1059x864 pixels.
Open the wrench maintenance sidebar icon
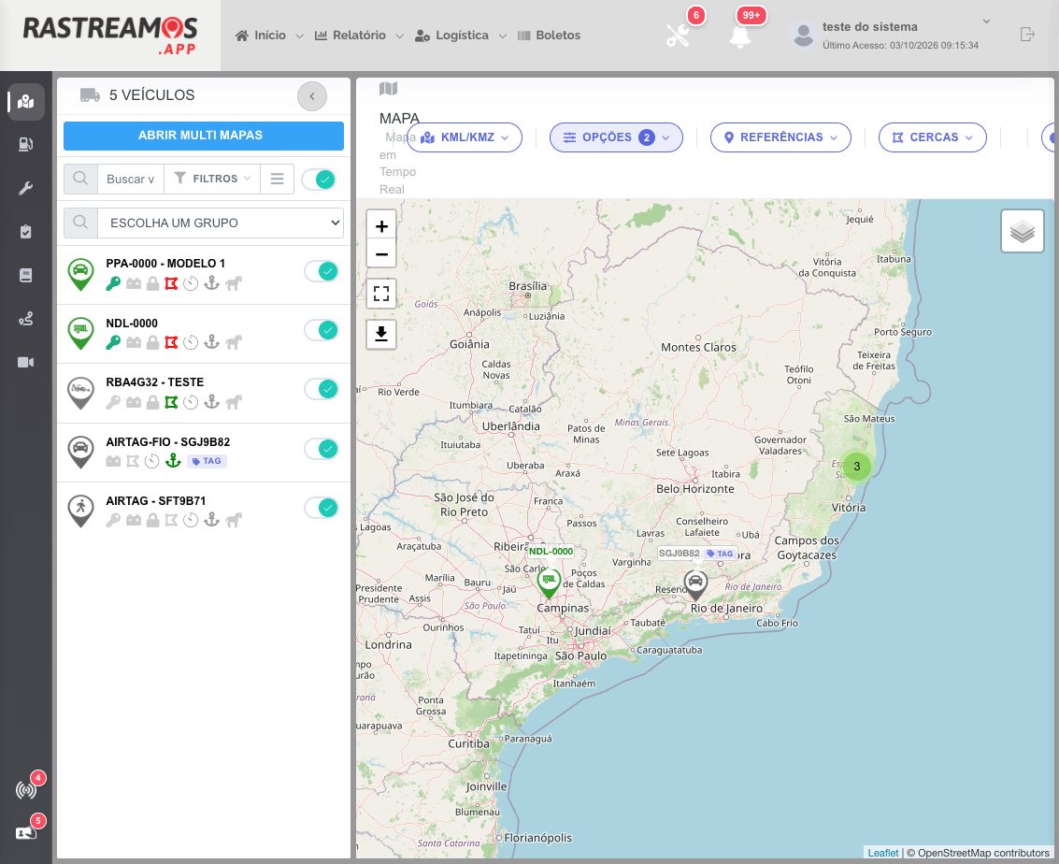25,188
